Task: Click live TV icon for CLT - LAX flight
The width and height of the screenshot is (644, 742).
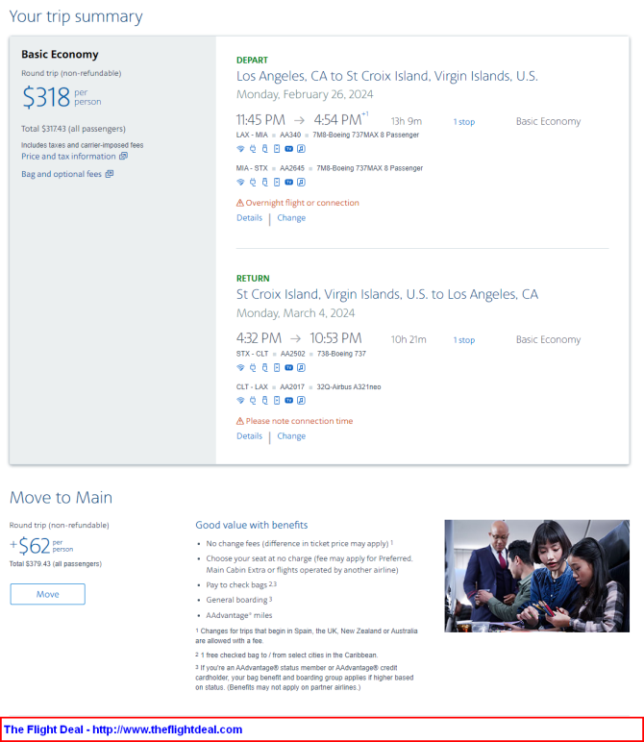Action: (288, 400)
